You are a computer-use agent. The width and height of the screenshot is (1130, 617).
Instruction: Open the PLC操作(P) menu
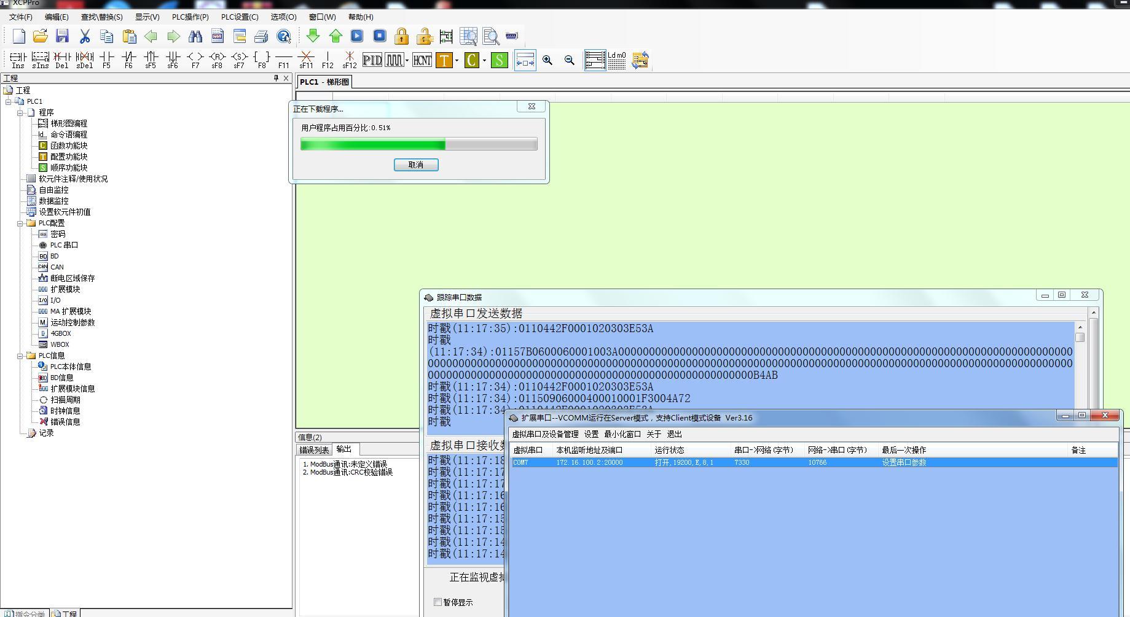[190, 17]
